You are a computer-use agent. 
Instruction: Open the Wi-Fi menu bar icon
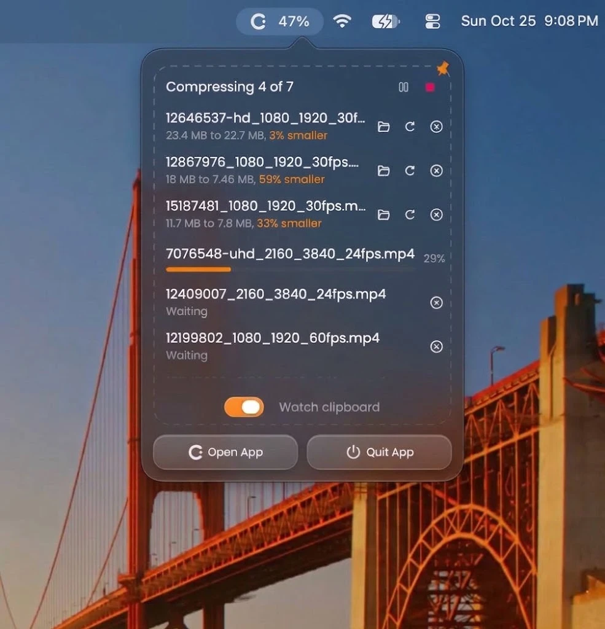pos(342,21)
